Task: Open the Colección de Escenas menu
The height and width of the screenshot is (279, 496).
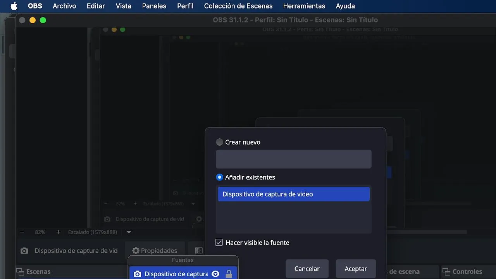Action: (238, 6)
